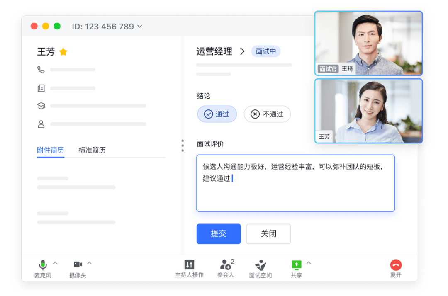Click the 面试官 label on video

click(x=328, y=69)
